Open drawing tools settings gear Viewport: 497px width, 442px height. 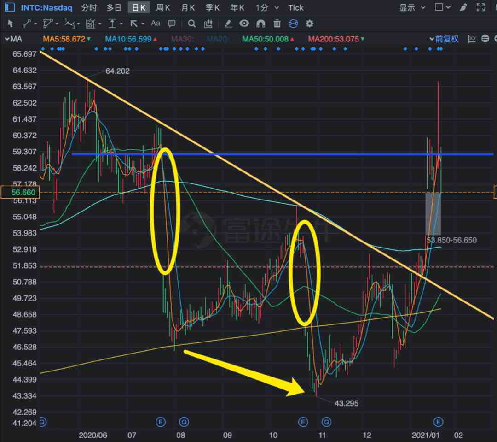click(x=309, y=24)
